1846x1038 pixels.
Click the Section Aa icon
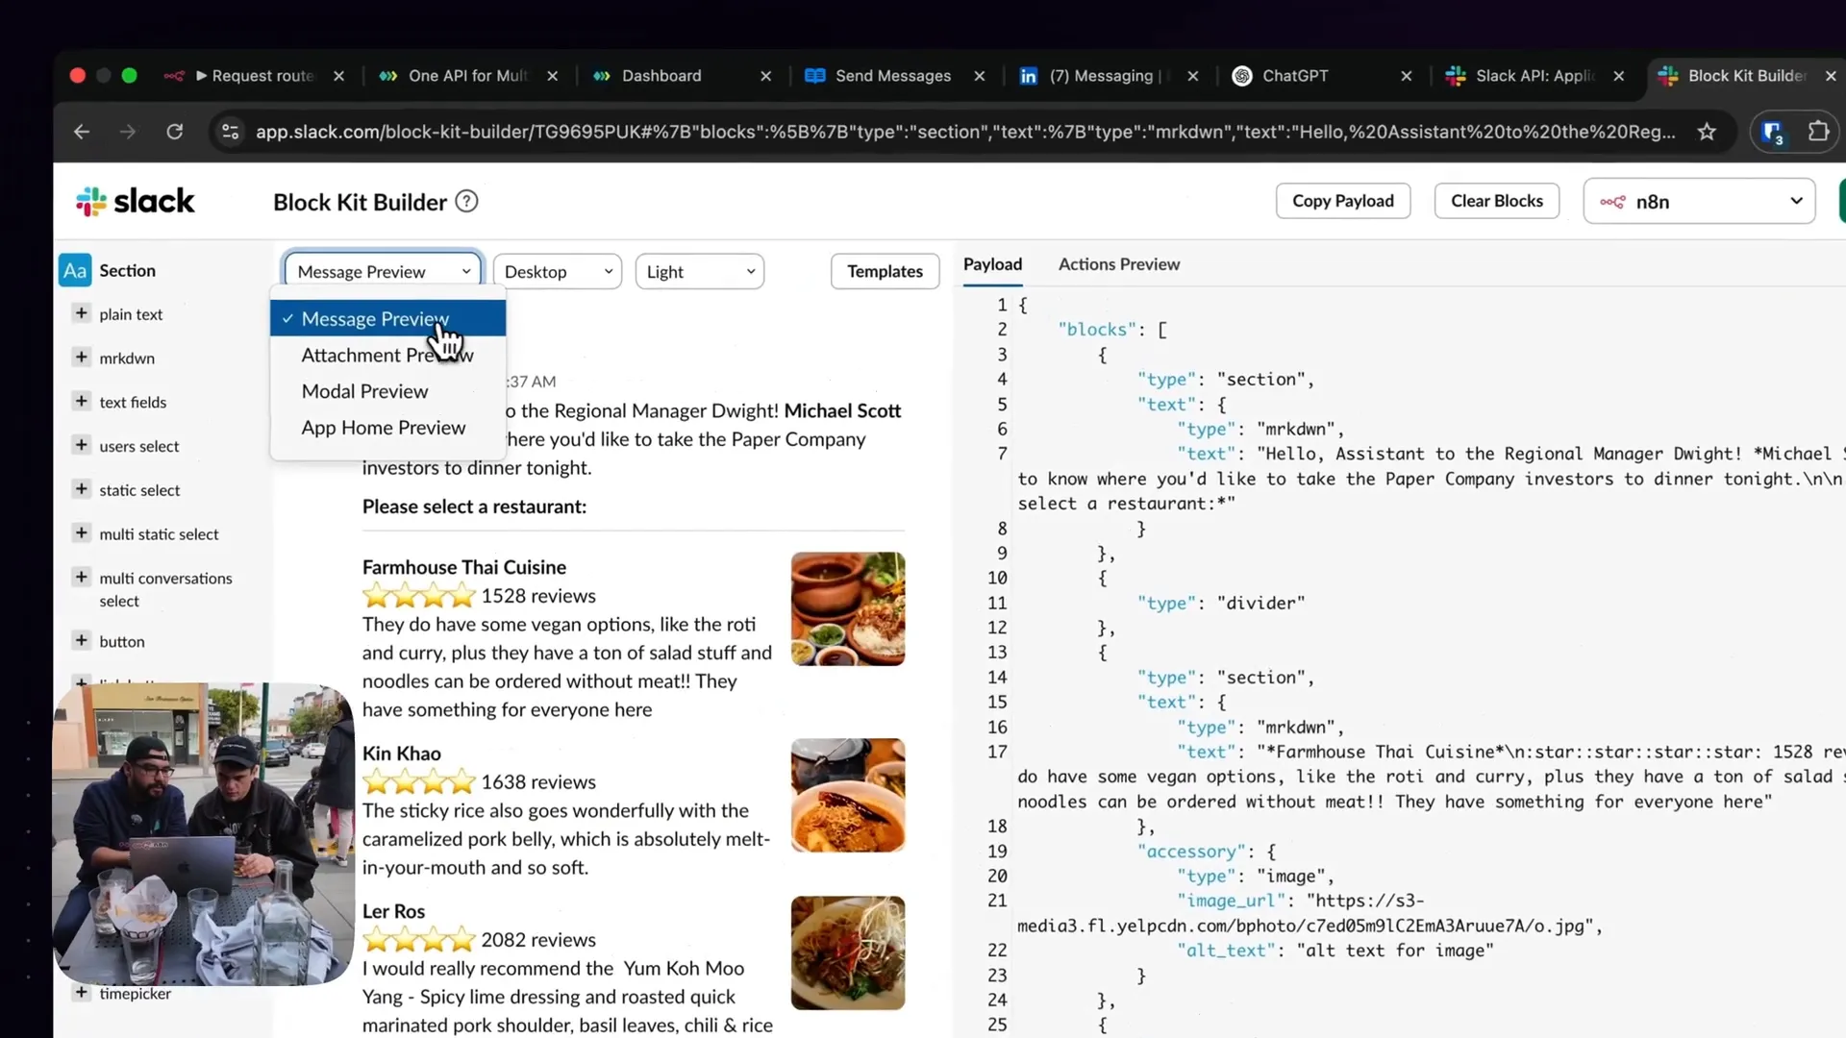coord(75,271)
